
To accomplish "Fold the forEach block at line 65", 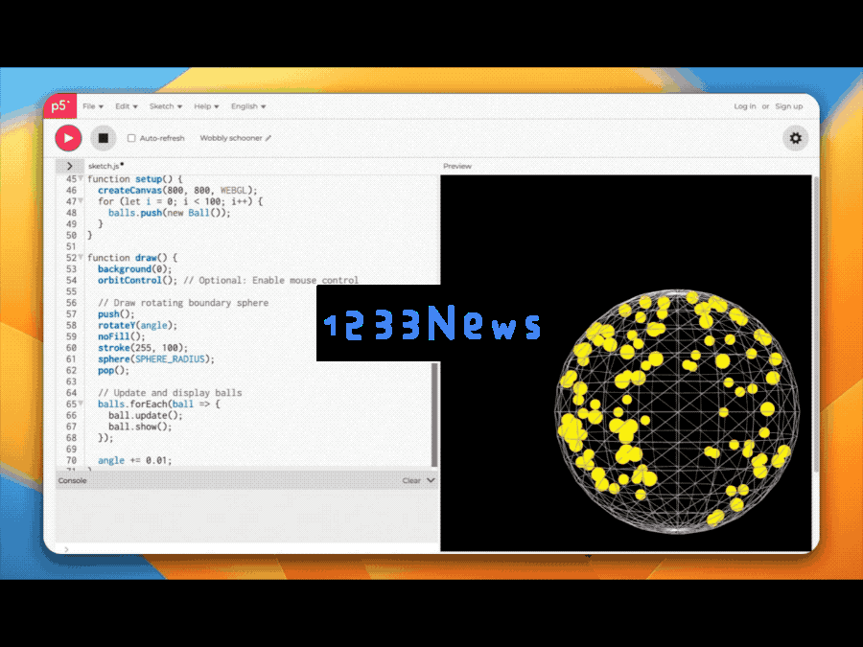I will [x=81, y=404].
